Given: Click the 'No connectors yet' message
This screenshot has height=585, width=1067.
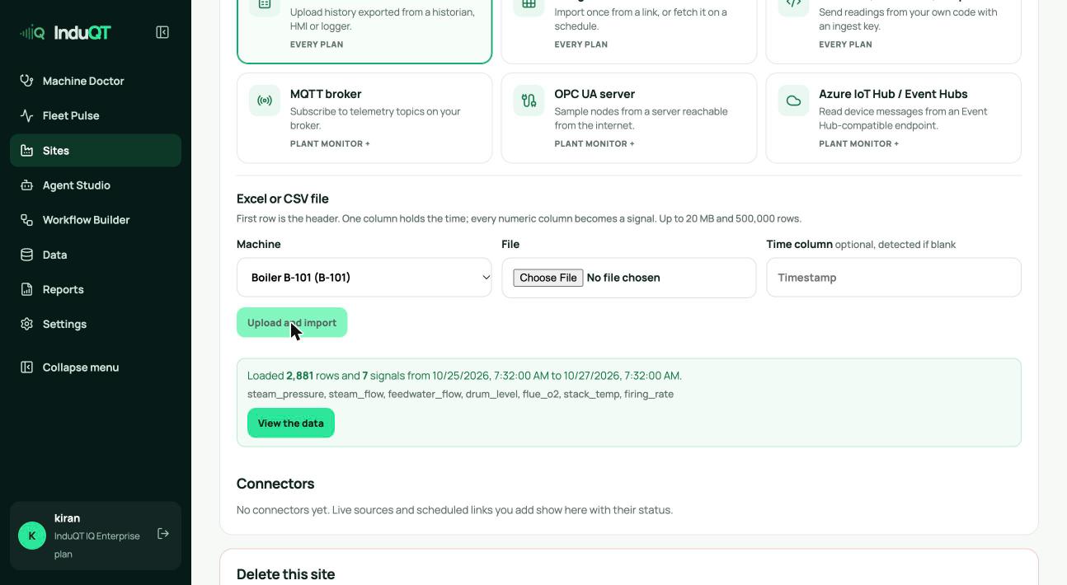Looking at the screenshot, I should (x=454, y=510).
